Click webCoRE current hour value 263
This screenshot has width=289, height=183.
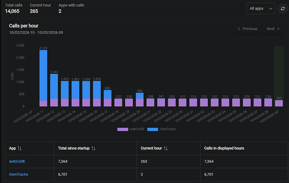coord(144,161)
